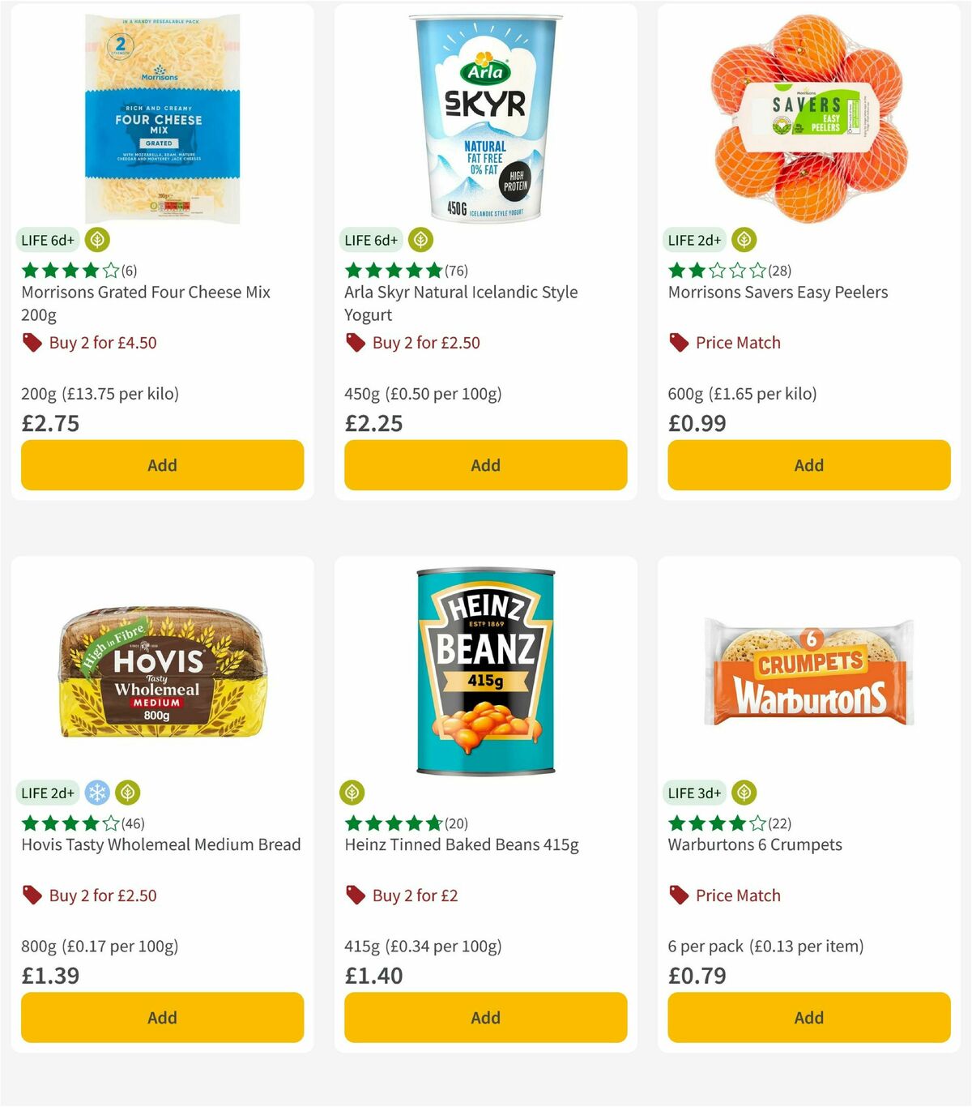Click the LIFE 6d+ badge on Four Cheese Mix
Image resolution: width=972 pixels, height=1107 pixels.
tap(48, 240)
